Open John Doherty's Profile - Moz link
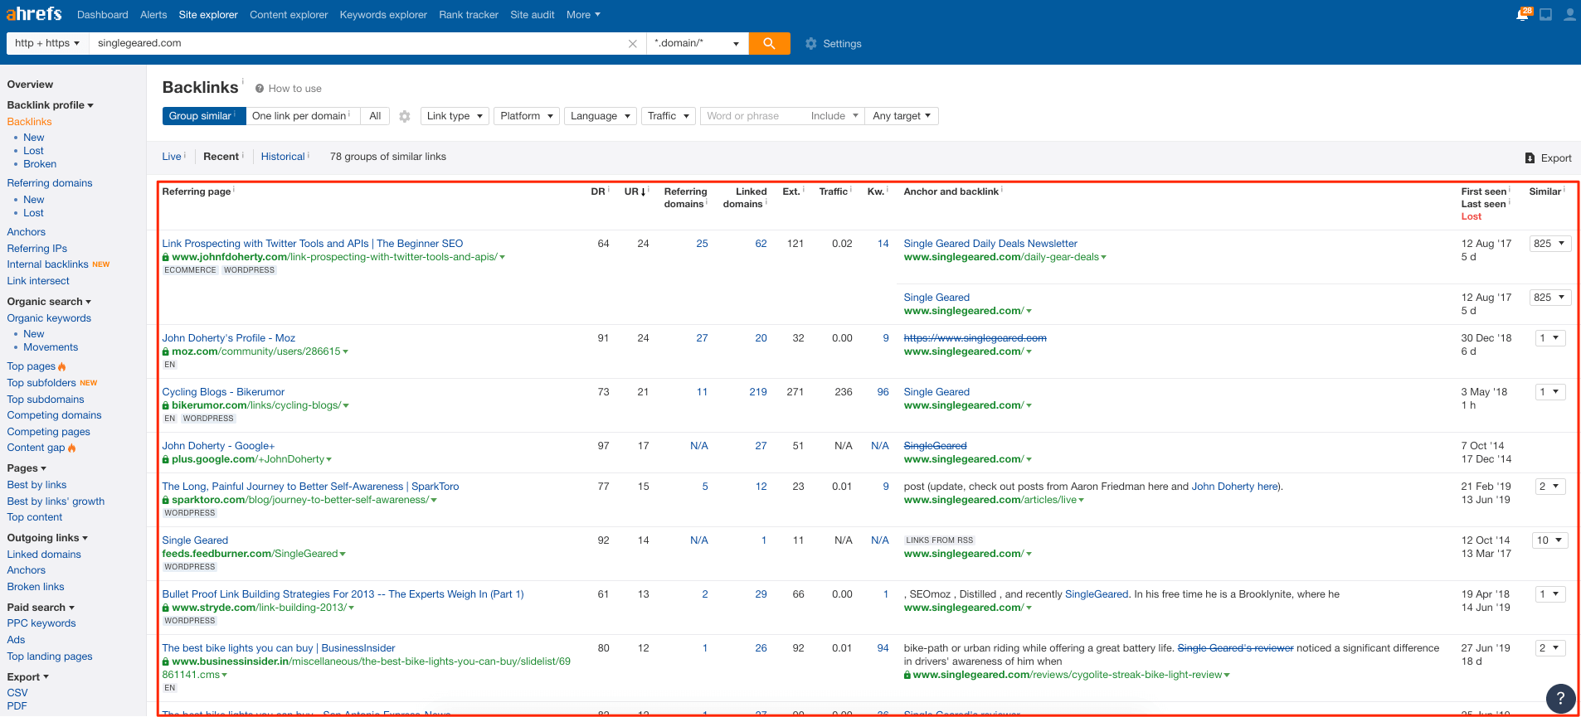This screenshot has width=1581, height=717. 229,338
